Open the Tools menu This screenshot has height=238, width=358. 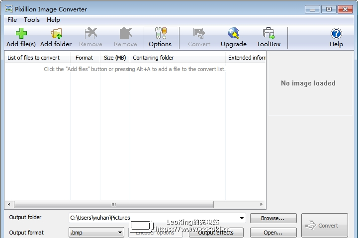(x=32, y=20)
